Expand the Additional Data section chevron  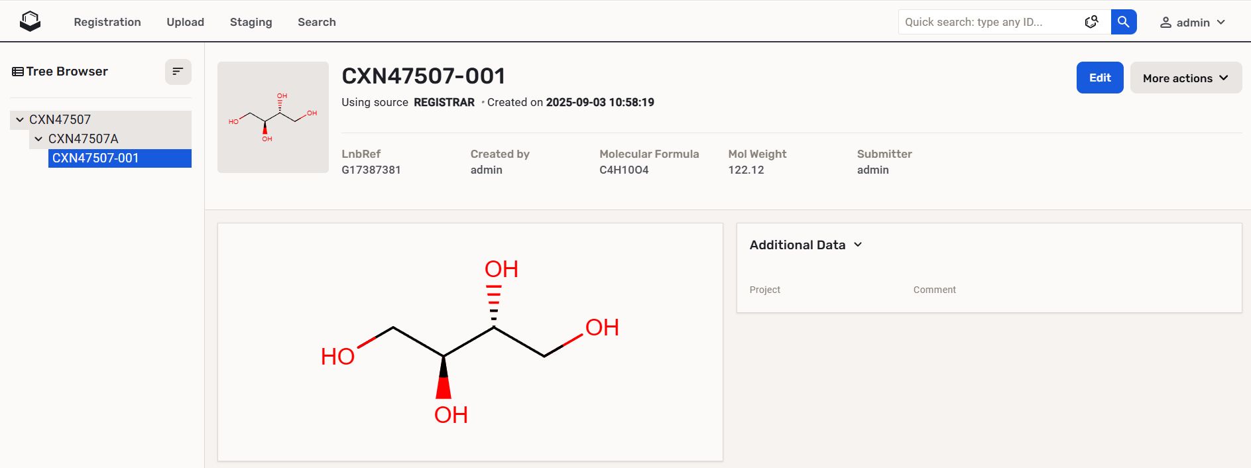click(858, 245)
